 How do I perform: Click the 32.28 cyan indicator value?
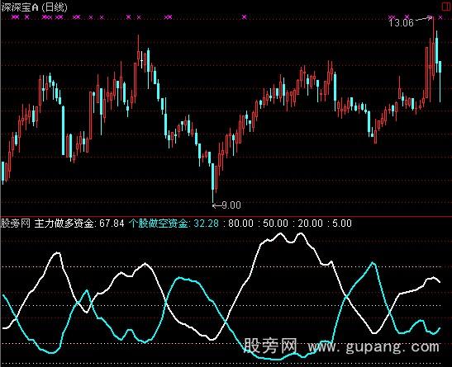pyautogui.click(x=206, y=223)
